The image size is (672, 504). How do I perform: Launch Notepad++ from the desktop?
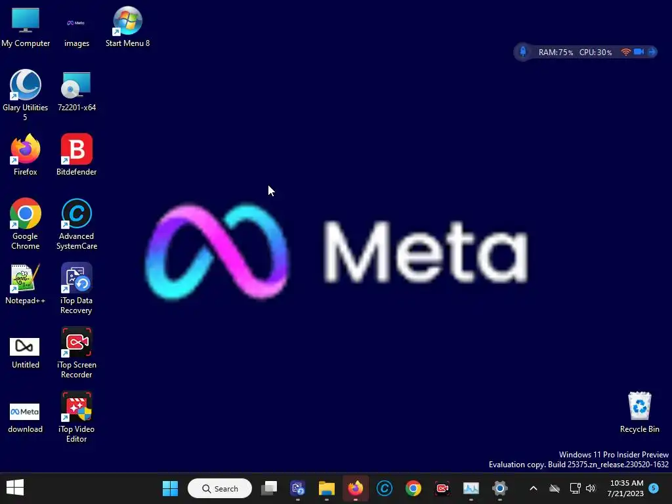click(26, 284)
